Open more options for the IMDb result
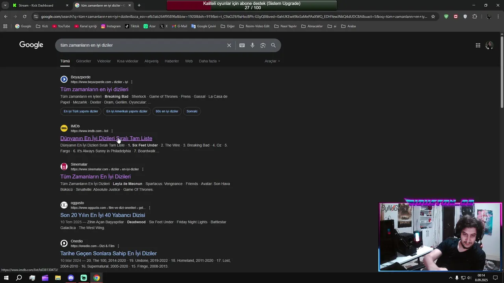This screenshot has width=504, height=283. (112, 131)
